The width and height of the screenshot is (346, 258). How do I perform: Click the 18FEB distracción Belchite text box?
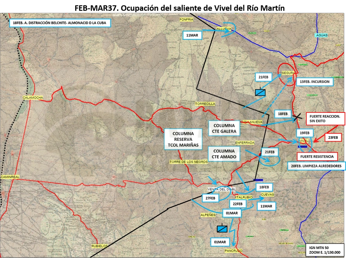(x=60, y=23)
